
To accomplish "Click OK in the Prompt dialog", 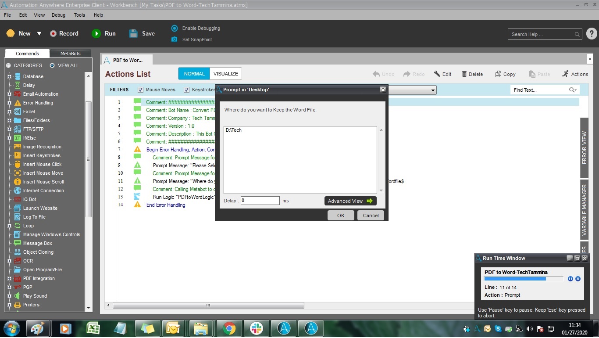I will [341, 215].
